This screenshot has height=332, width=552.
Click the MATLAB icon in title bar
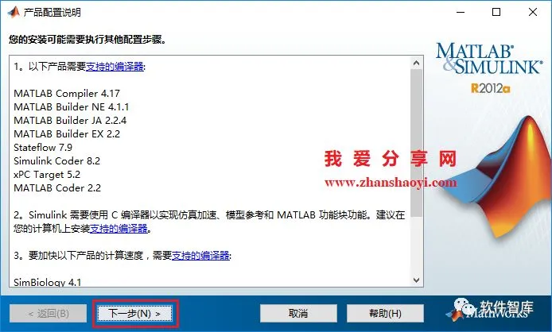(x=14, y=12)
